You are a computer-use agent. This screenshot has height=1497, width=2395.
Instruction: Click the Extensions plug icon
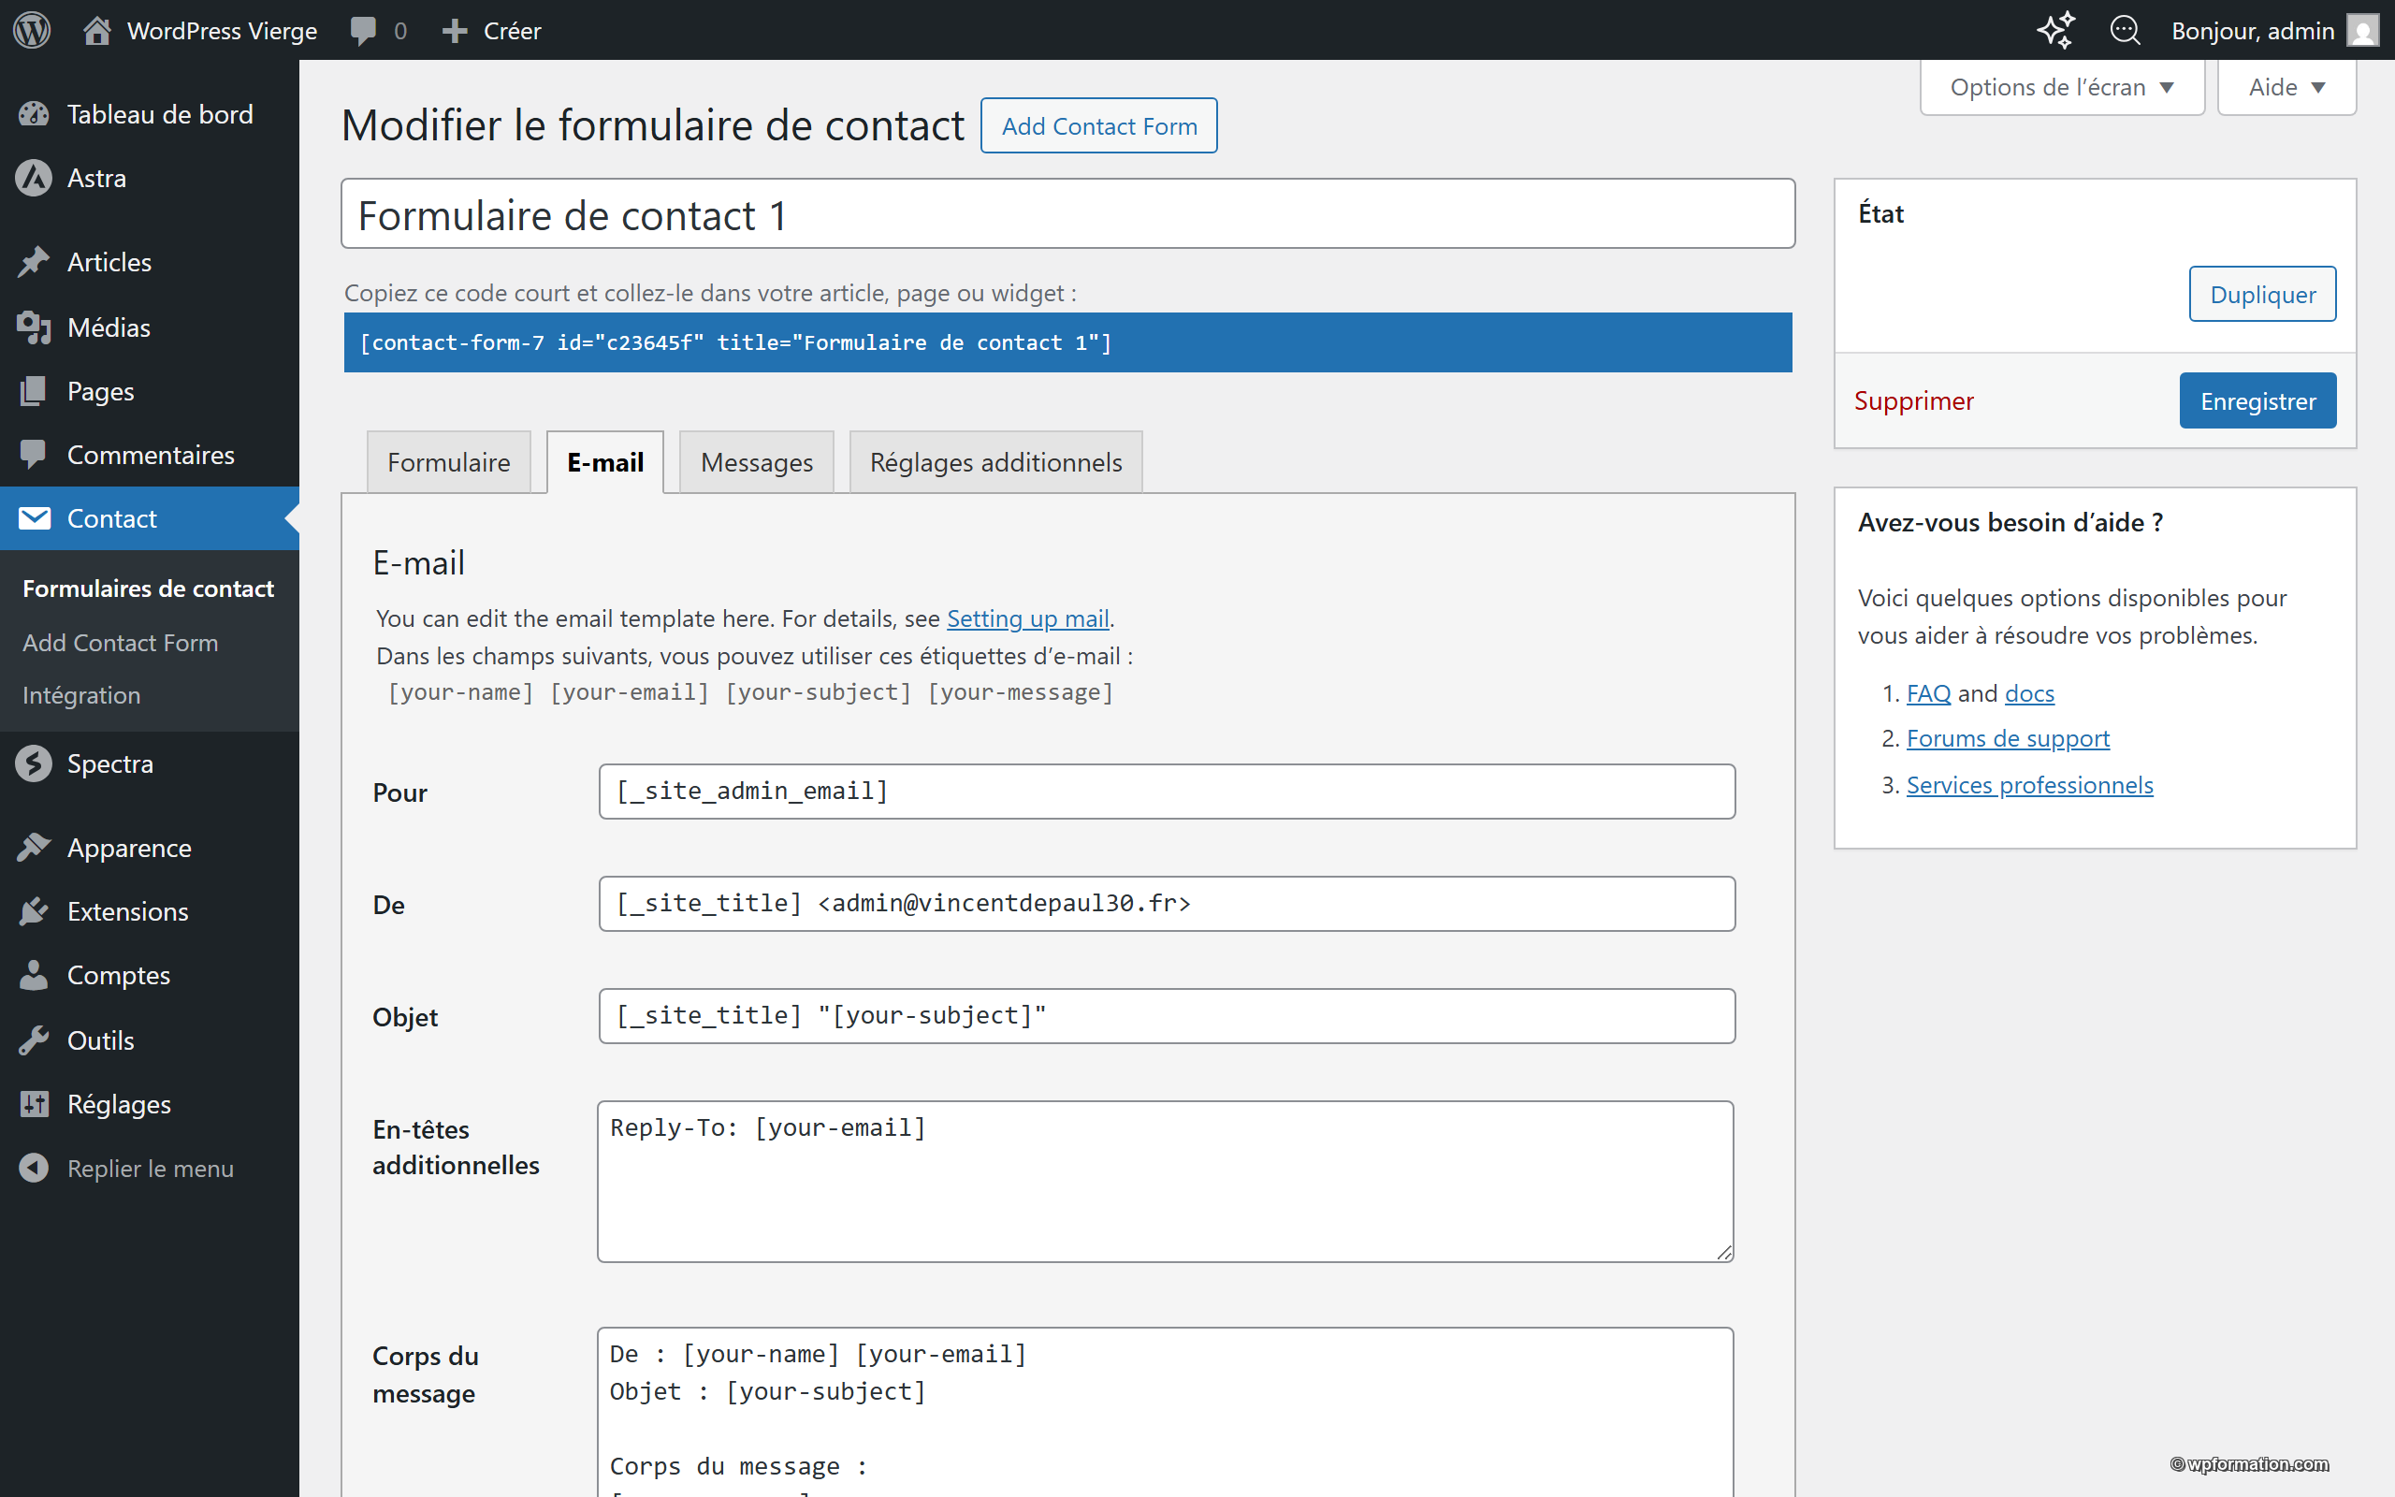click(34, 911)
